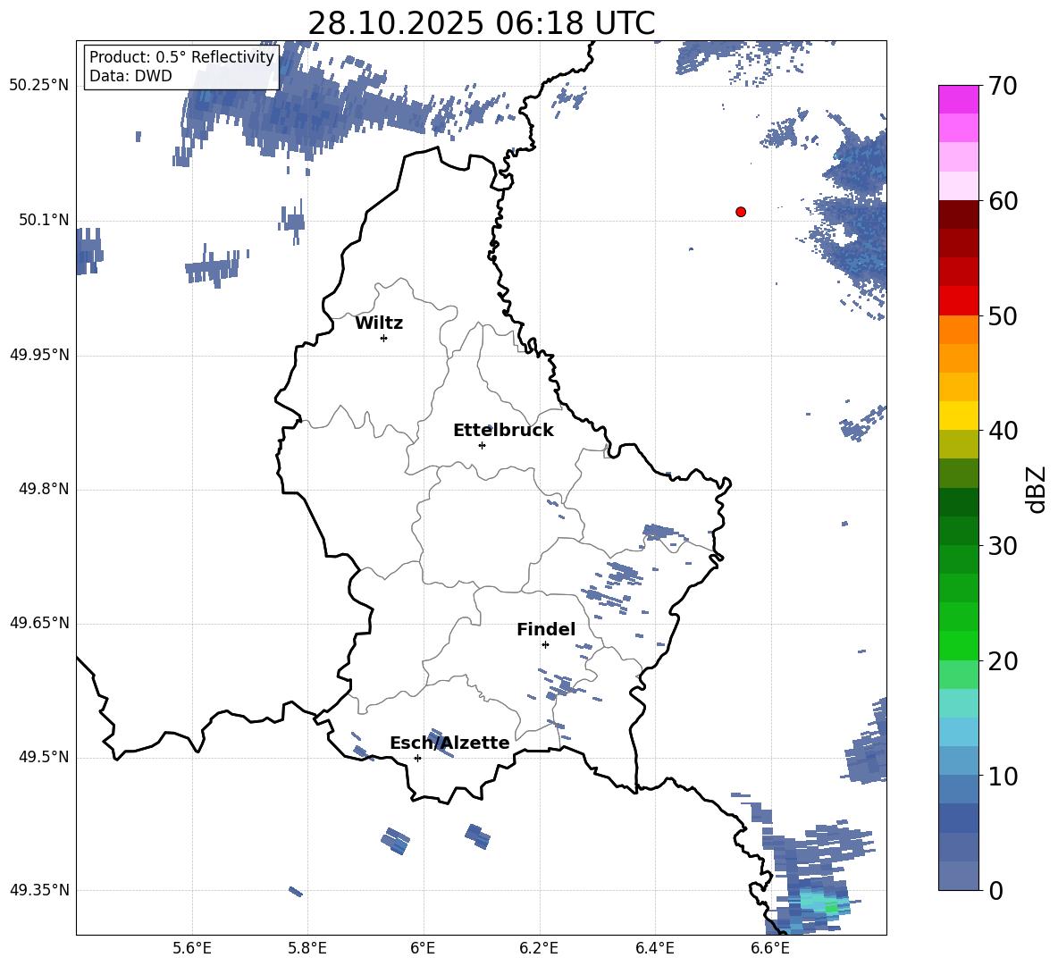1058x966 pixels.
Task: Click the red dot marker on the map
Action: [x=741, y=212]
